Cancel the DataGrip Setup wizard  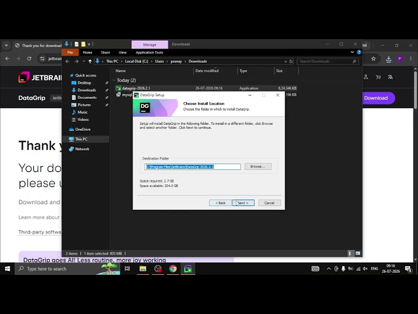[269, 203]
